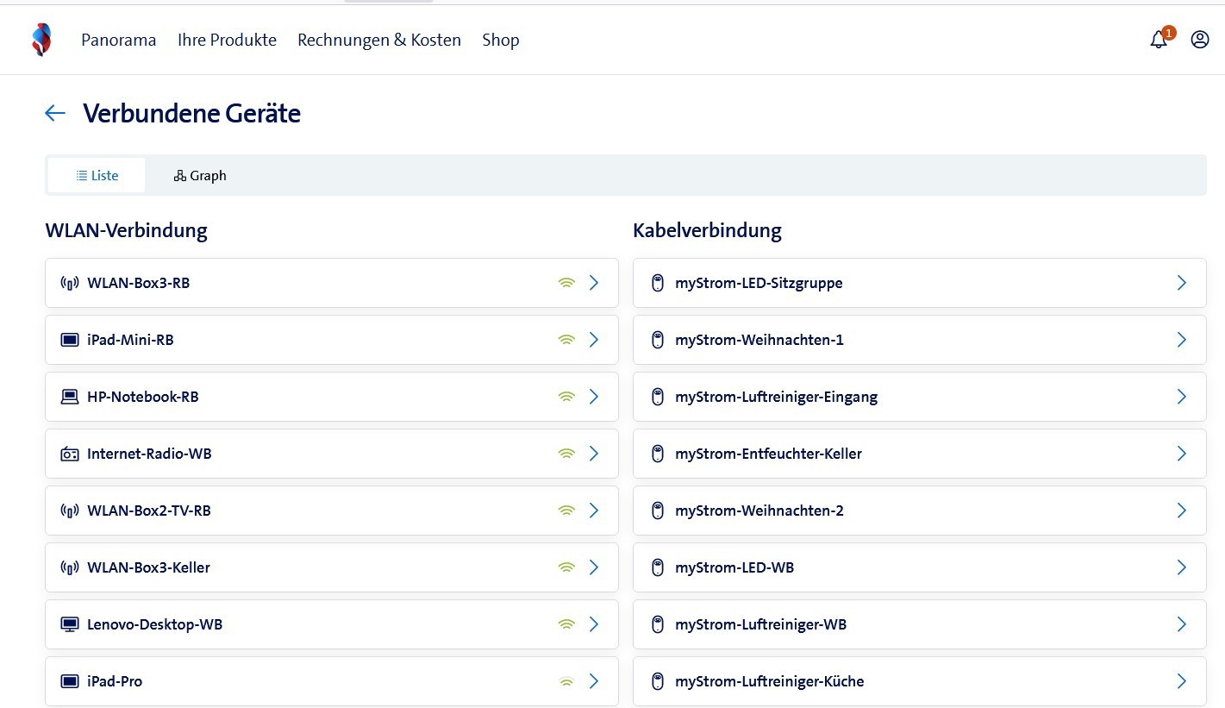This screenshot has height=708, width=1225.
Task: Click the radio icon beside Internet-Radio-WB
Action: click(70, 454)
